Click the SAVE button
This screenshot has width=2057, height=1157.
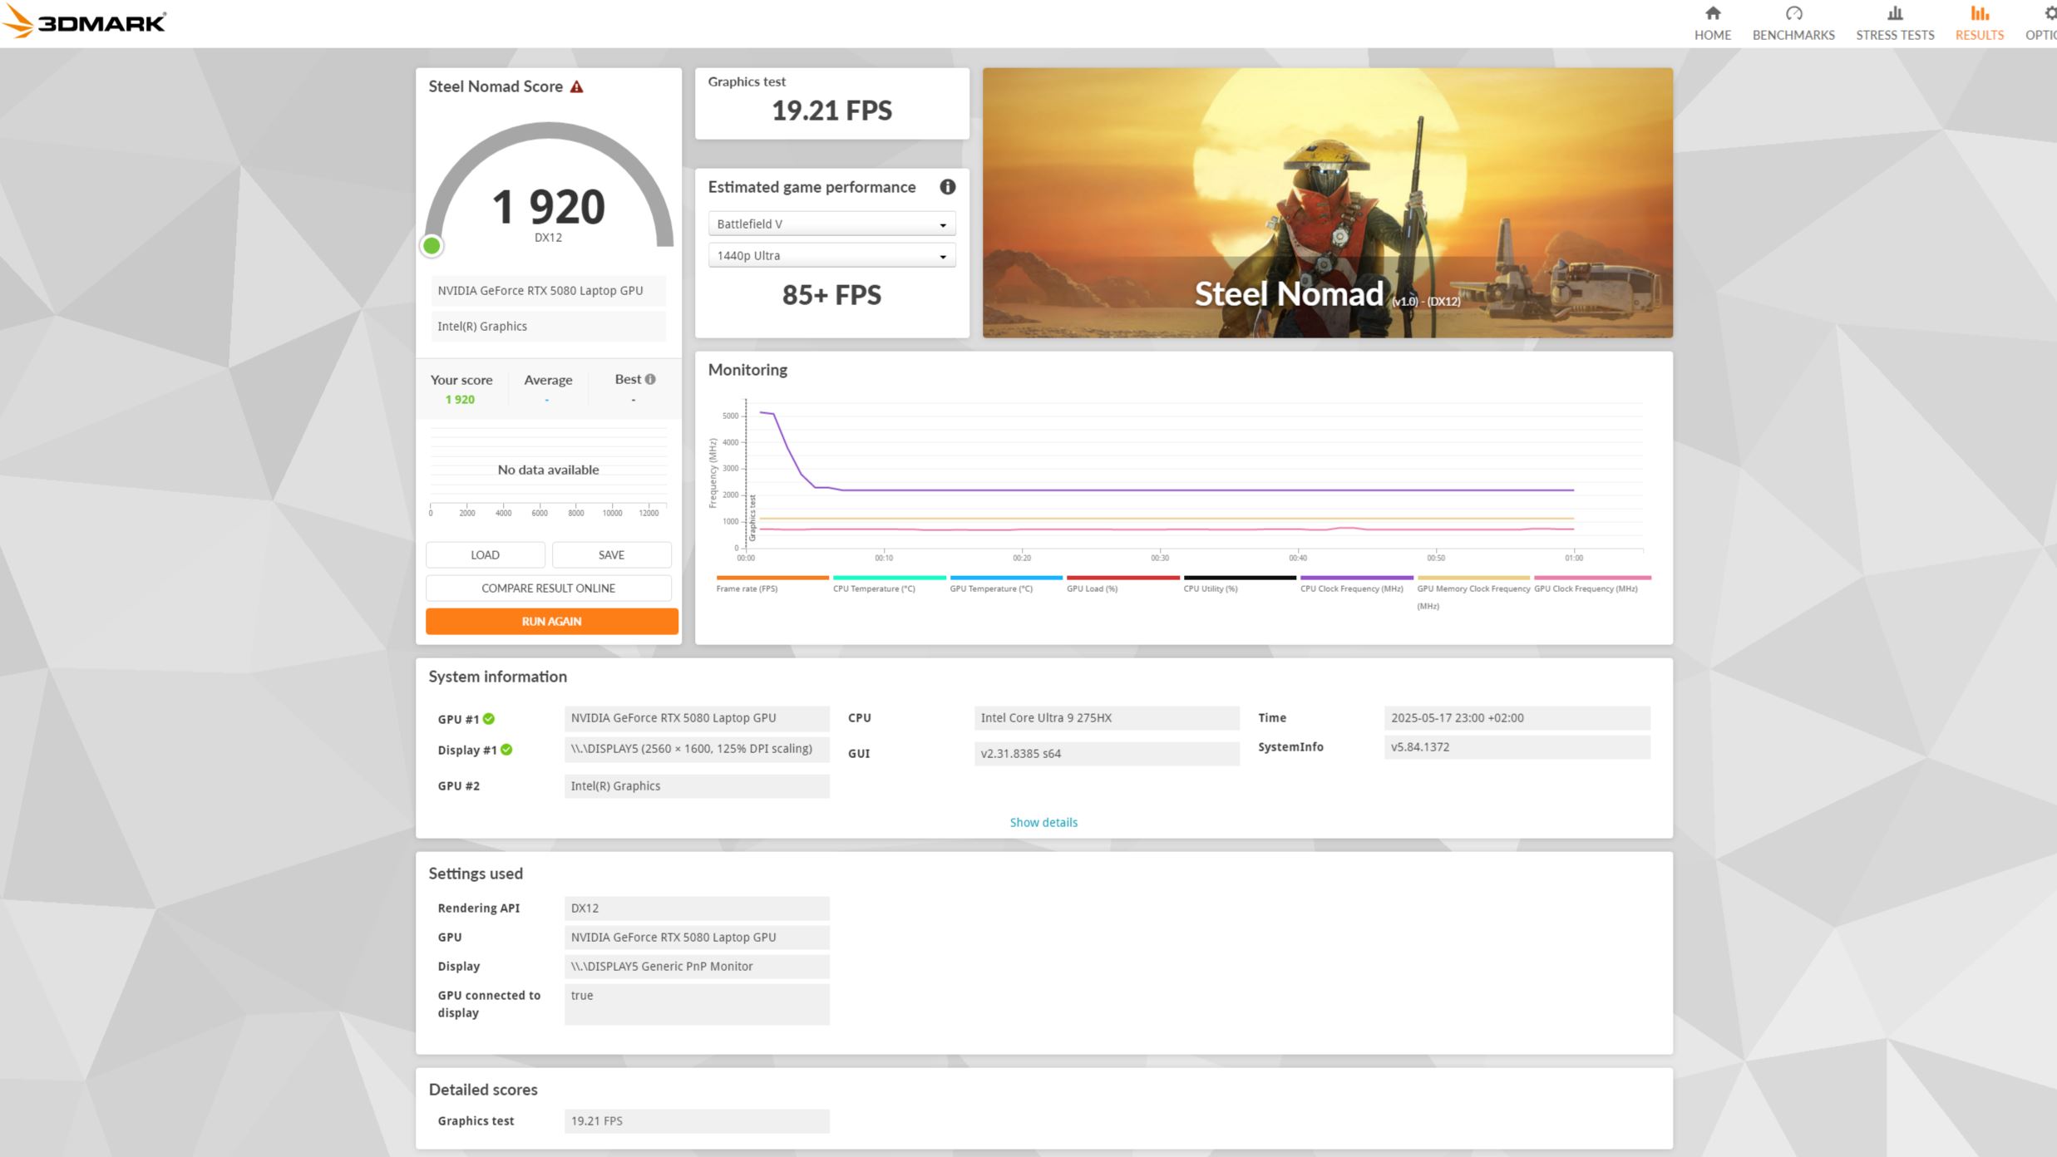pyautogui.click(x=611, y=555)
